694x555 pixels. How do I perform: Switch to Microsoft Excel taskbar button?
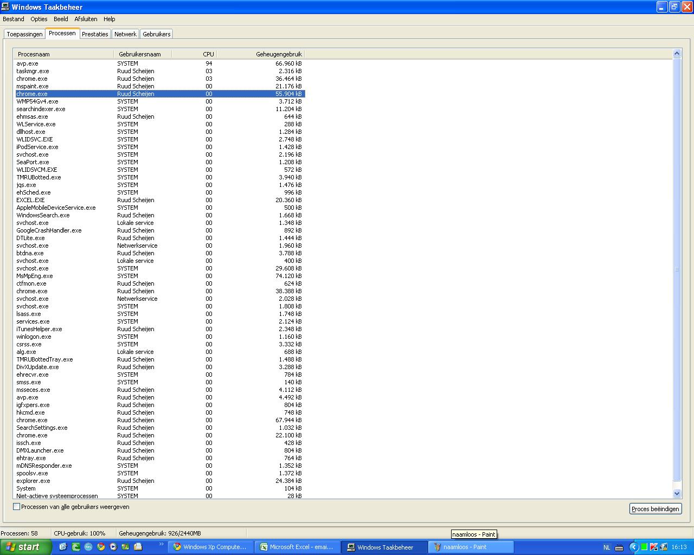[x=297, y=547]
